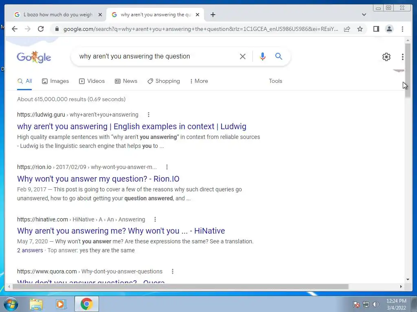The height and width of the screenshot is (312, 417).
Task: Expand the tab search chevron
Action: click(x=364, y=15)
